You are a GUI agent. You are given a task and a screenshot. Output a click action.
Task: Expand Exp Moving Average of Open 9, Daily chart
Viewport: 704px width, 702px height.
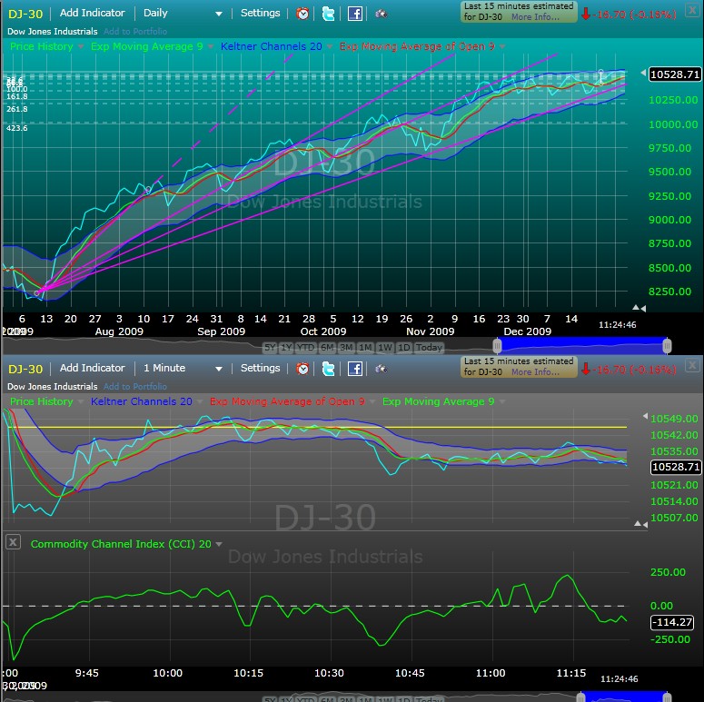point(502,46)
